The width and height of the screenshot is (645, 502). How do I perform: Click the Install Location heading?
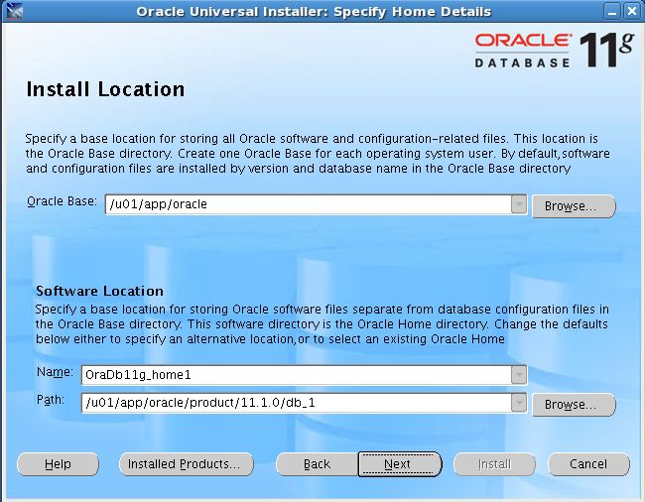coord(105,89)
